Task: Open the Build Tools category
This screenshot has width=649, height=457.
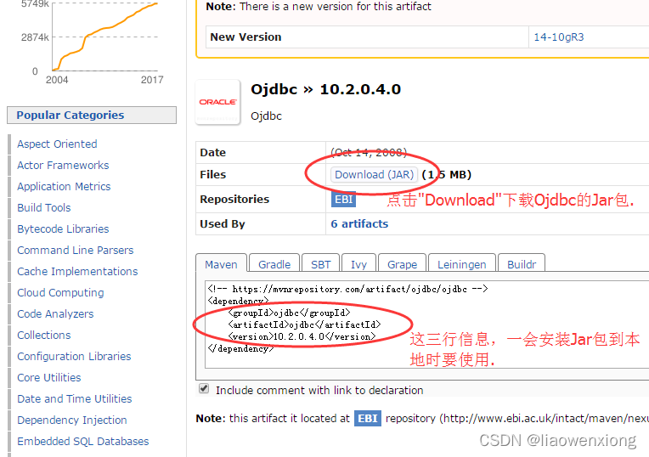Action: point(44,208)
